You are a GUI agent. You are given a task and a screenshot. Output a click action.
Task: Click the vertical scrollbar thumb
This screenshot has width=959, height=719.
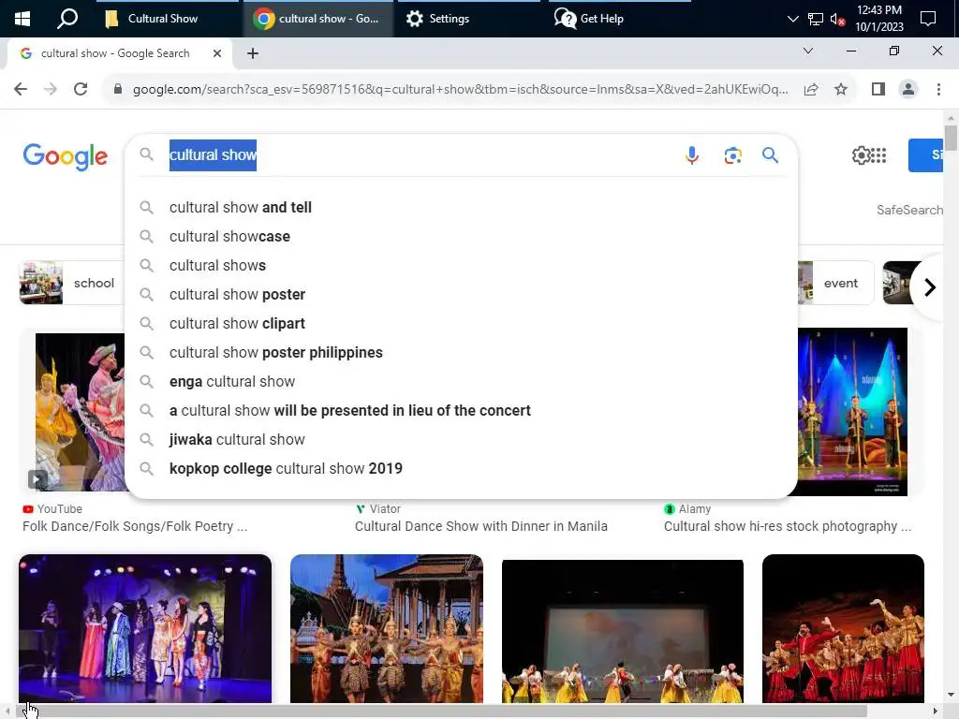951,138
